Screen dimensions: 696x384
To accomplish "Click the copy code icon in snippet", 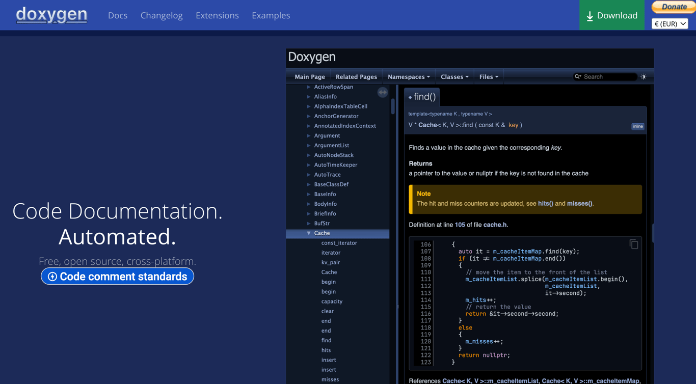I will click(633, 244).
